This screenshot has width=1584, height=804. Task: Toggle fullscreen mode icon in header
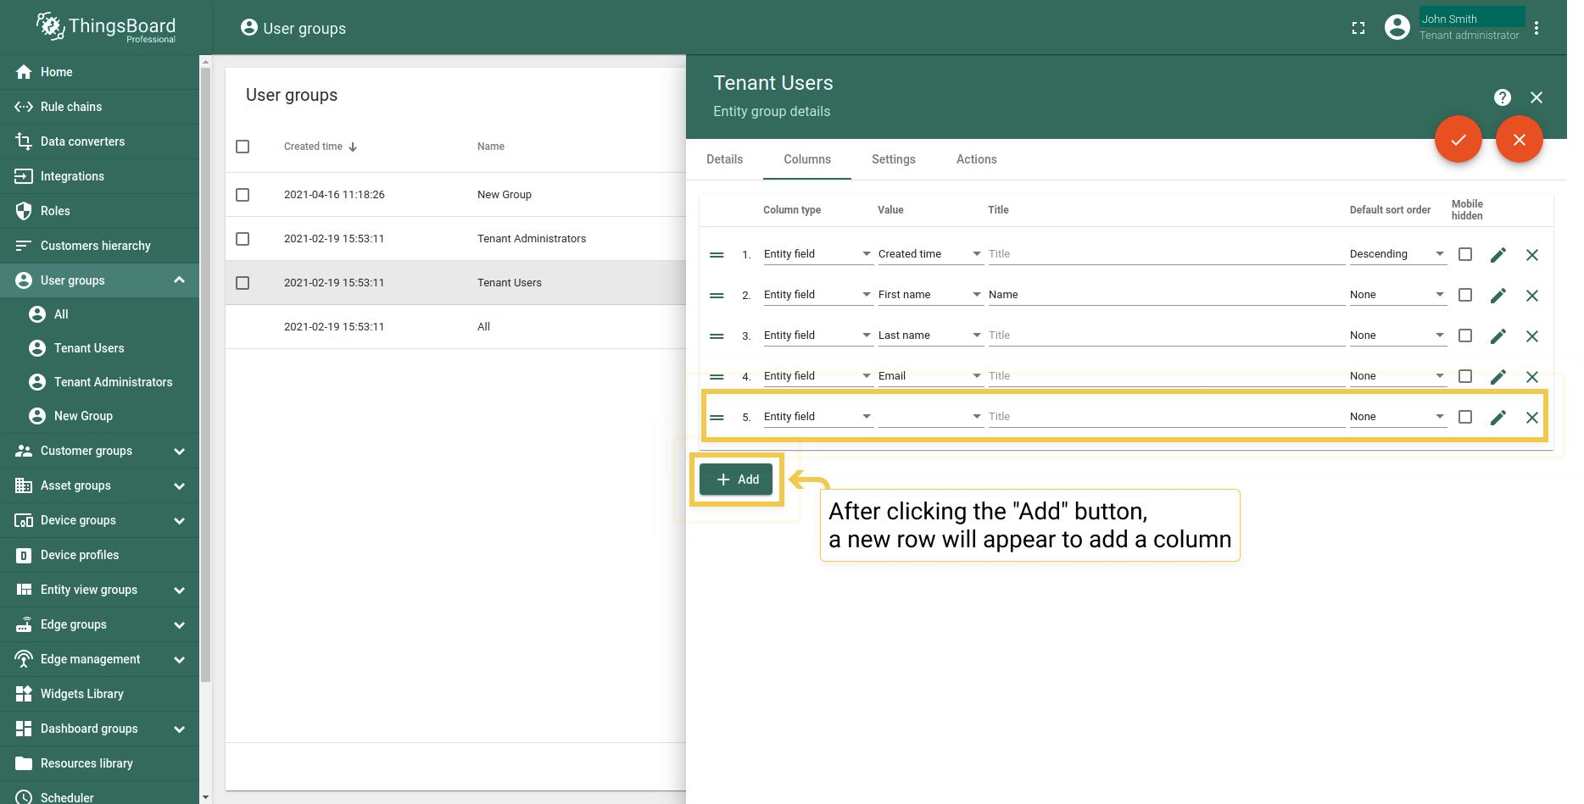1358,28
